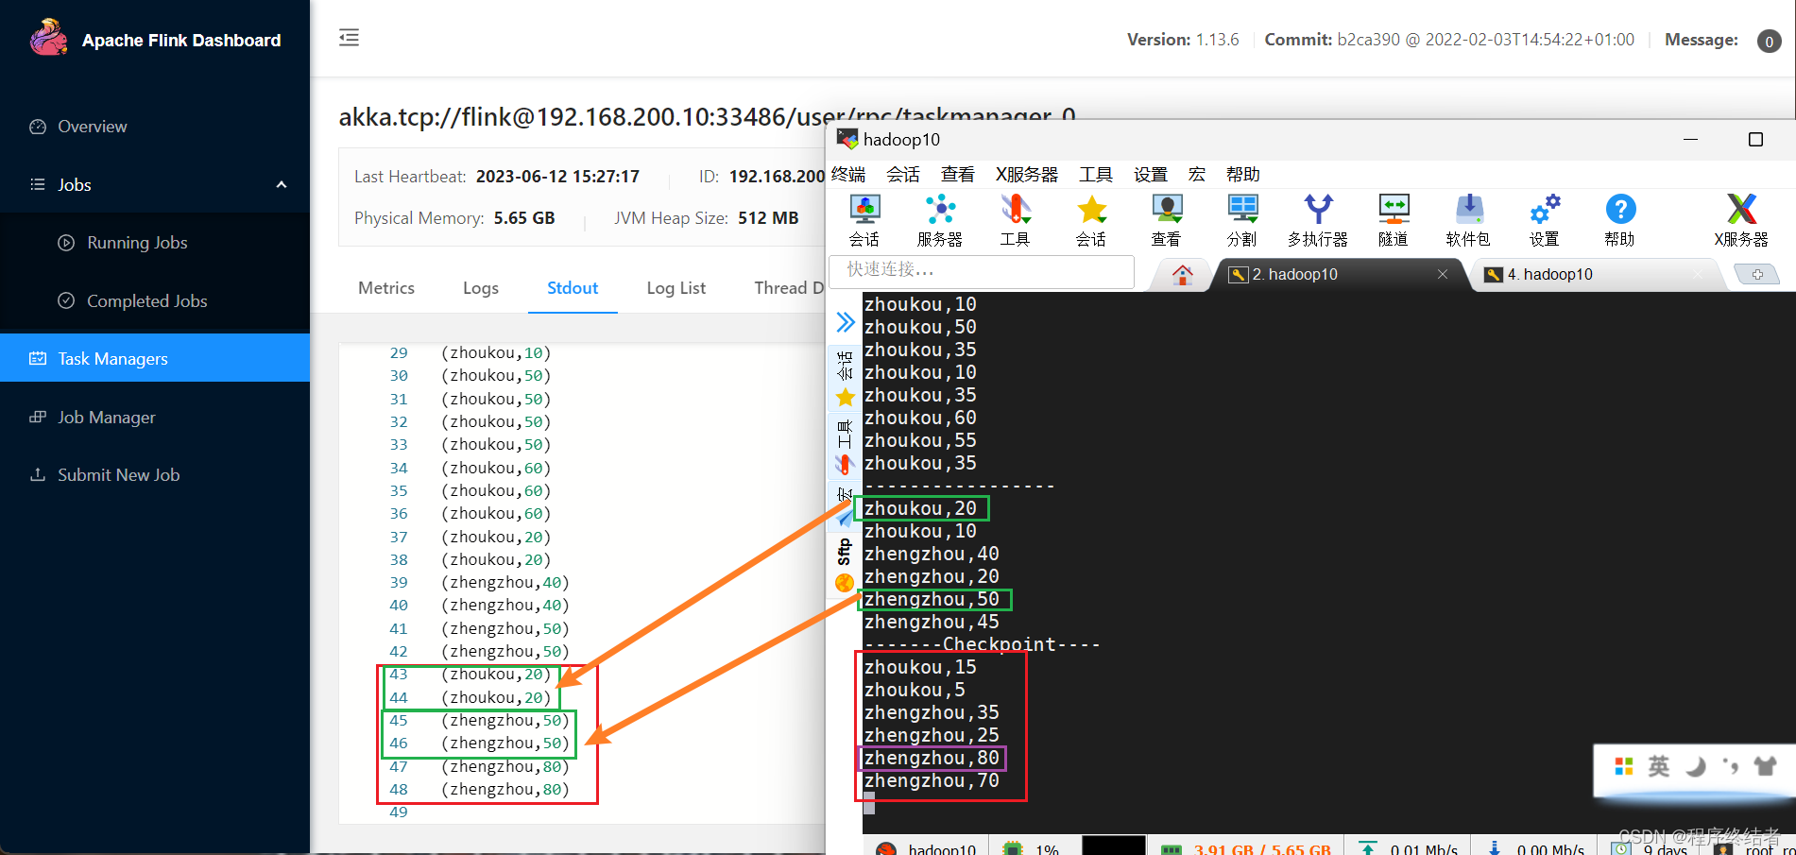Click the Message count badge
The width and height of the screenshot is (1796, 855).
click(1769, 41)
